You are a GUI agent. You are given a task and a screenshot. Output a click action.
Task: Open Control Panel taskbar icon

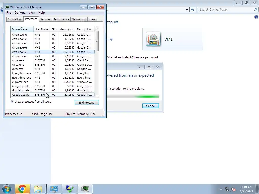[x=54, y=189]
